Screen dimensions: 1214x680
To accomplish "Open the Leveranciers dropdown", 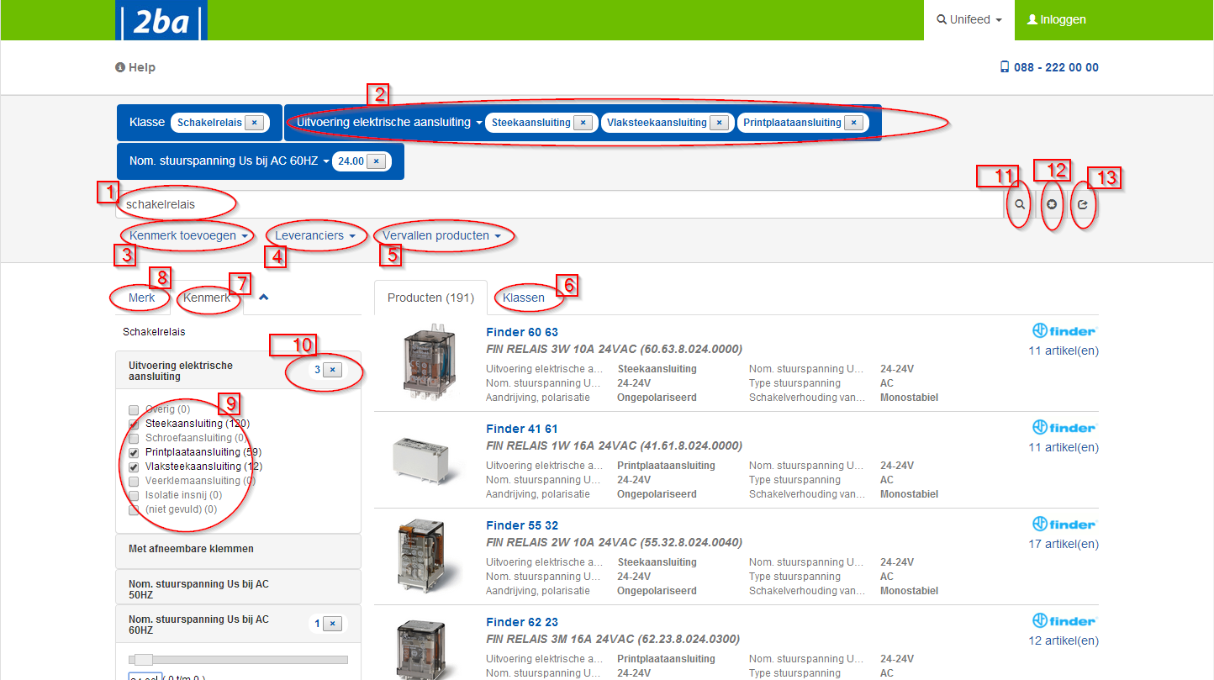I will click(316, 236).
